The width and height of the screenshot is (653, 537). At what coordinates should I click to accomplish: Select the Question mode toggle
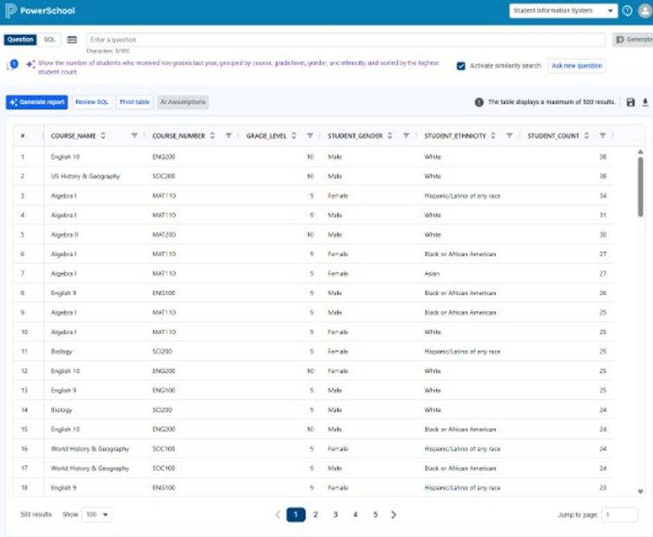pos(20,40)
